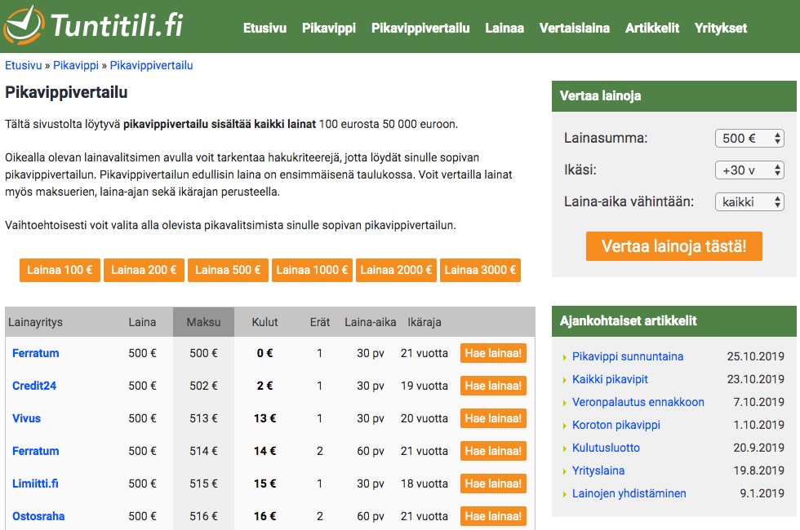Open the Lainasumma 500 € dropdown
The width and height of the screenshot is (800, 530).
tap(749, 138)
